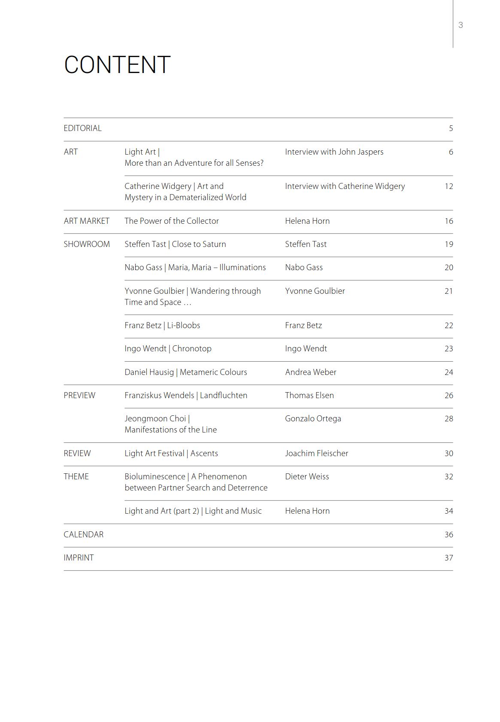Viewport: 500px width, 722px height.
Task: Open Steffen Tast Close to Saturn
Action: [x=175, y=244]
